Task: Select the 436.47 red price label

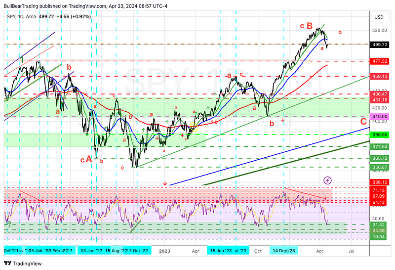Action: pyautogui.click(x=380, y=94)
